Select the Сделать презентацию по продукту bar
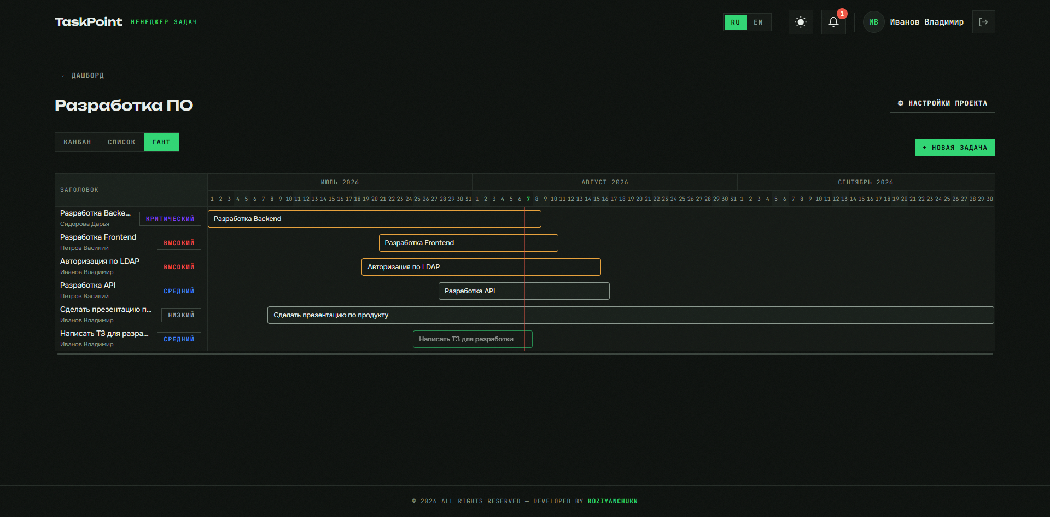1050x517 pixels. point(631,315)
